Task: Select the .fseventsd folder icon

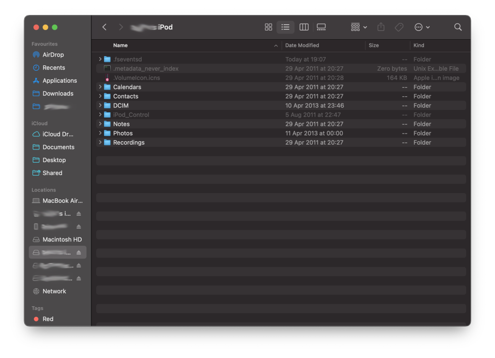Action: click(x=107, y=59)
